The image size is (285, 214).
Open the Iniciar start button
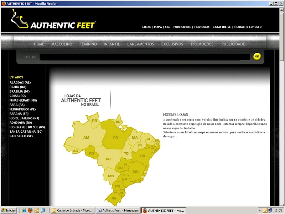pos(9,210)
